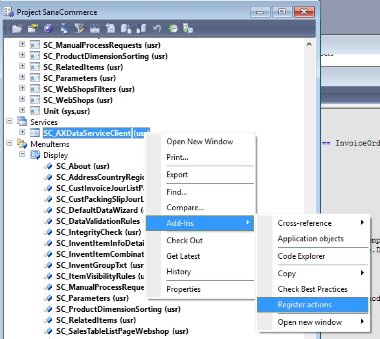Choose Get Latest in the context menu

point(199,256)
